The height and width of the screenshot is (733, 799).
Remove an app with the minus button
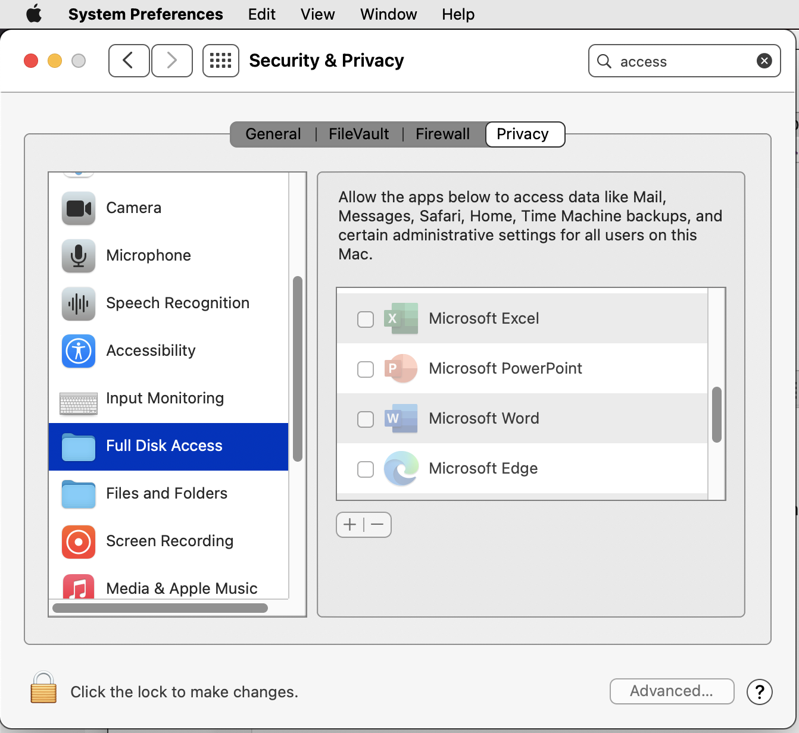click(377, 525)
